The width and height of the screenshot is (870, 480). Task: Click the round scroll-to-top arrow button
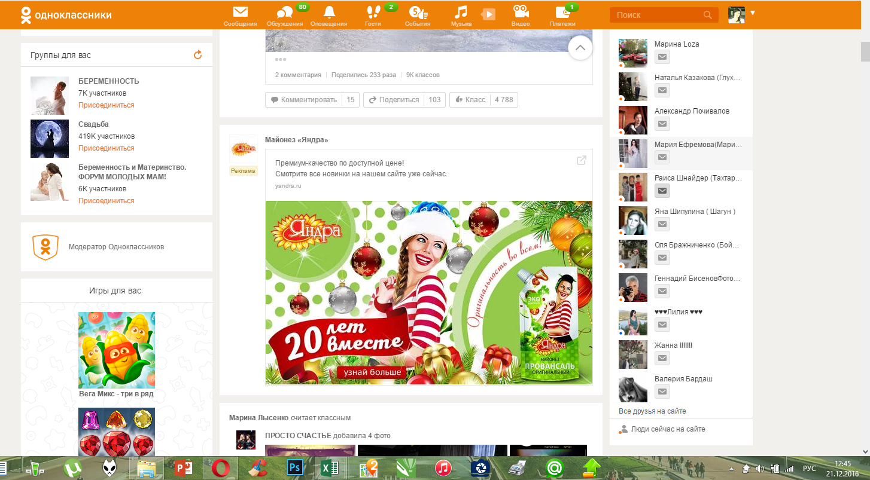point(580,47)
